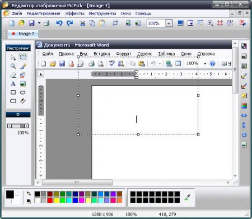Create a new image with the New icon
The width and height of the screenshot is (252, 219).
click(x=12, y=23)
